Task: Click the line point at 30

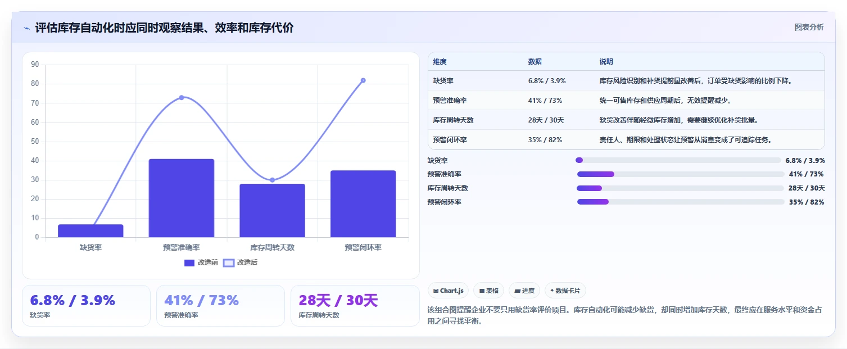Action: [x=272, y=180]
